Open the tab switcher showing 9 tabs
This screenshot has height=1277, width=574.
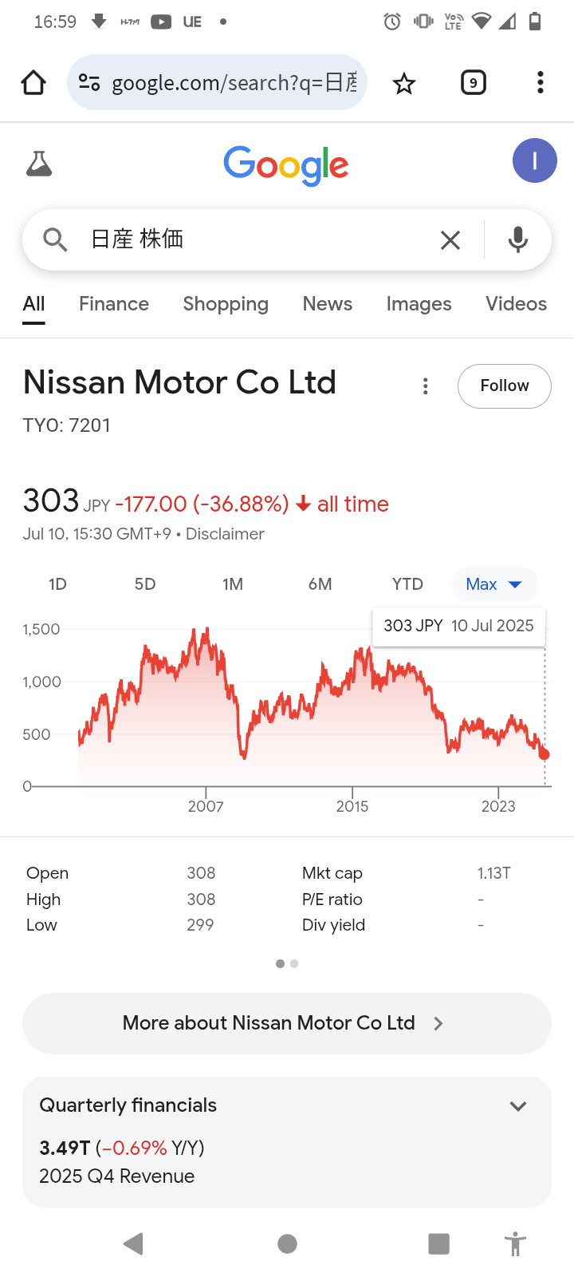(x=474, y=83)
